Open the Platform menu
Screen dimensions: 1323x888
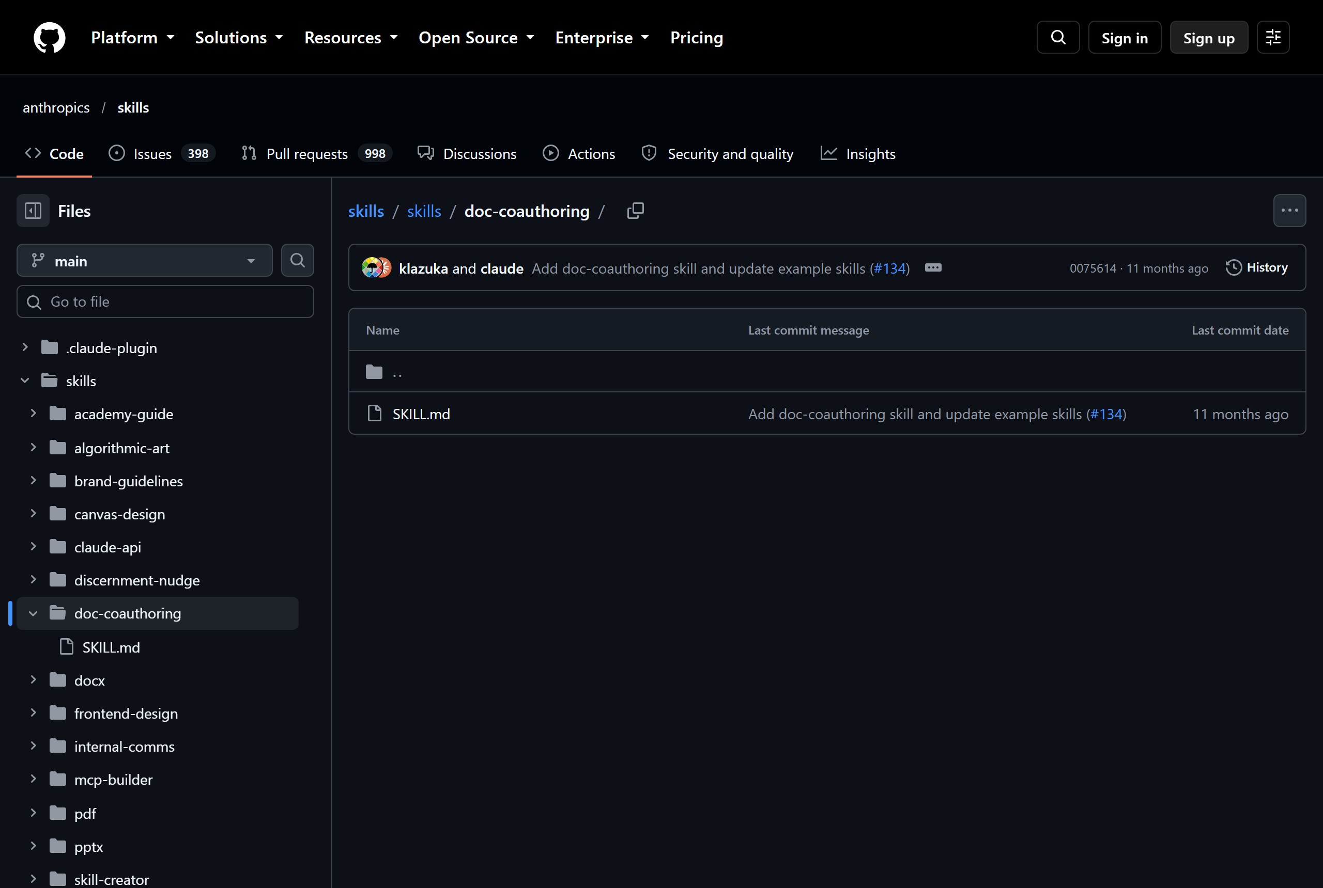click(x=133, y=37)
